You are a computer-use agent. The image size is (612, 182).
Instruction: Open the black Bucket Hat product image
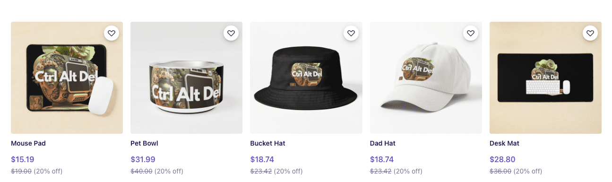(x=306, y=78)
